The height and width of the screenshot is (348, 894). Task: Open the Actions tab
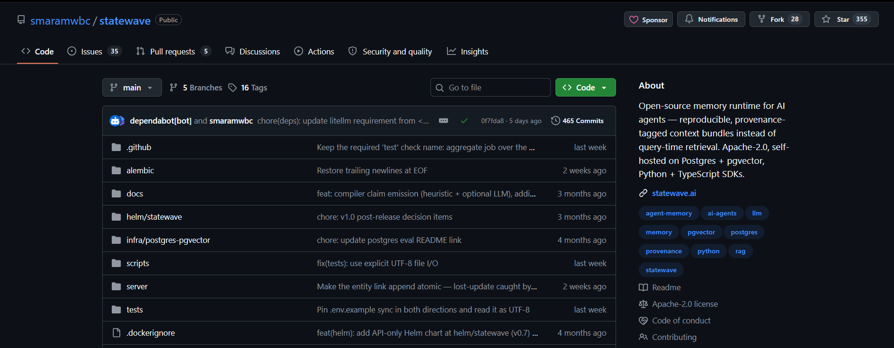314,51
